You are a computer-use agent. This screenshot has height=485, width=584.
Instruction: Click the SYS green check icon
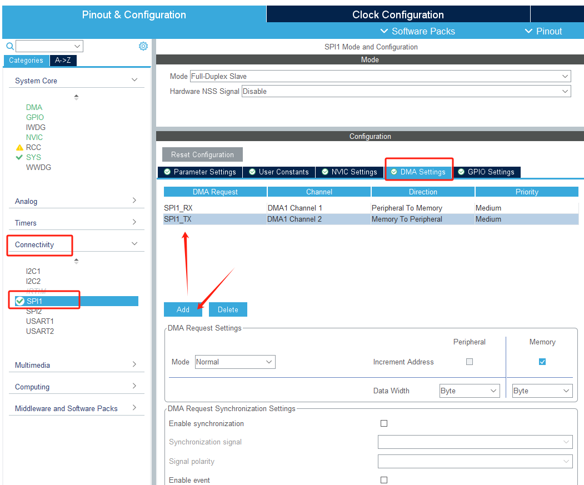pos(19,157)
